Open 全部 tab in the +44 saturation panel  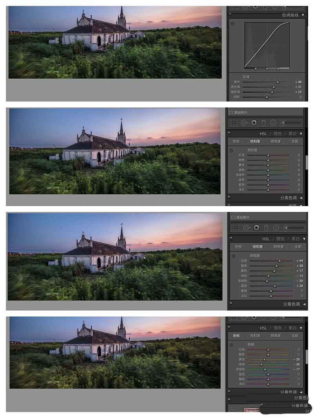pos(298,247)
